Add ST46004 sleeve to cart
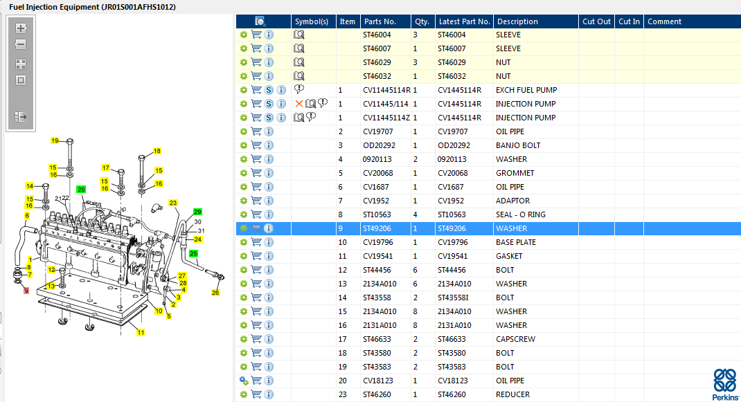The width and height of the screenshot is (741, 402). coord(256,35)
